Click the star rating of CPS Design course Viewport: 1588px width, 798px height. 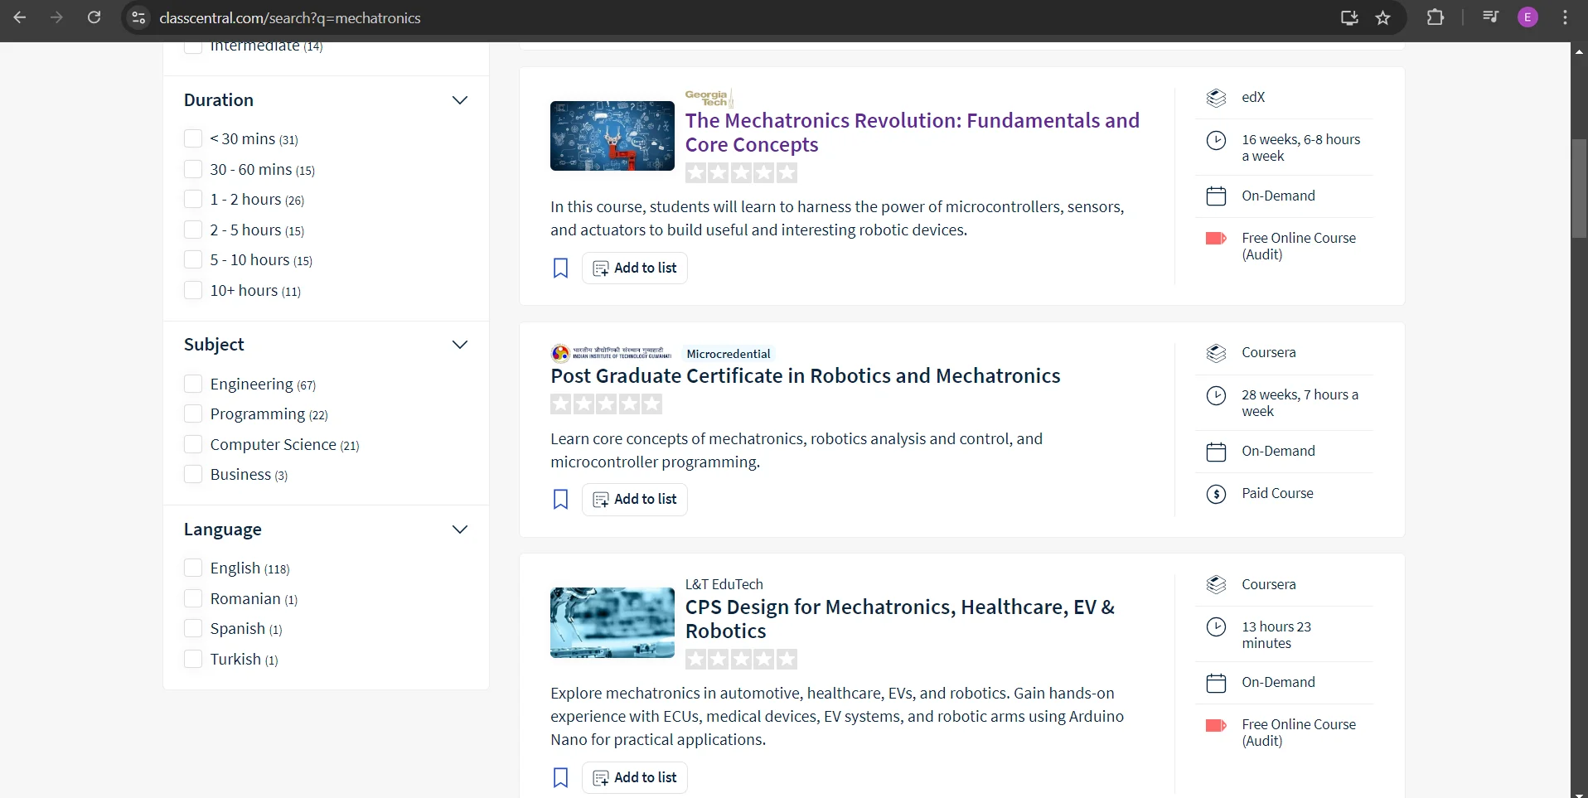point(741,659)
